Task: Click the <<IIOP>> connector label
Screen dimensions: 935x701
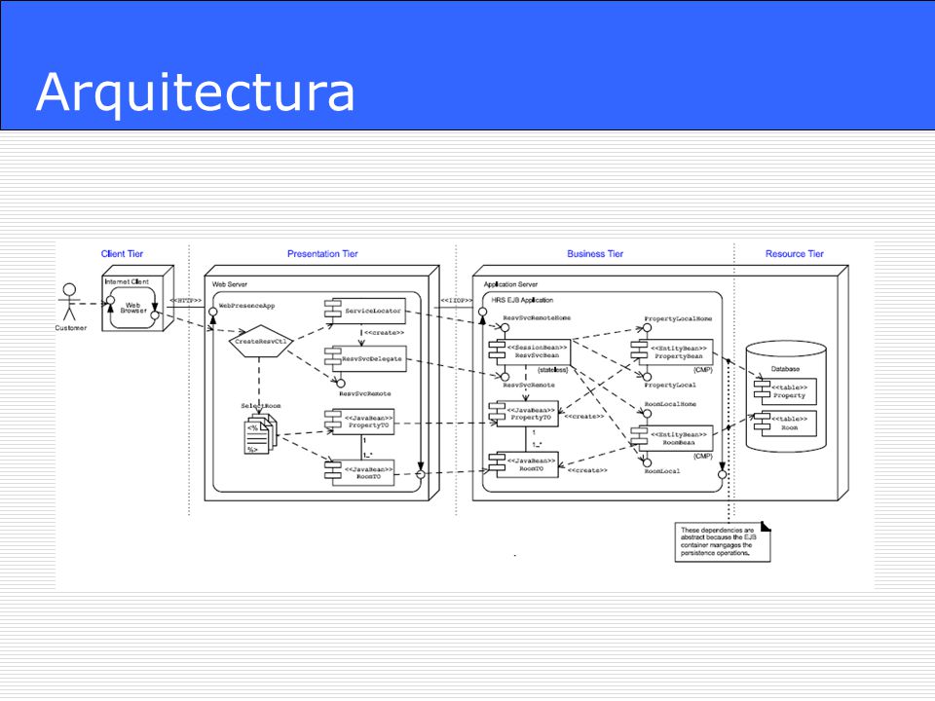Action: click(x=456, y=301)
